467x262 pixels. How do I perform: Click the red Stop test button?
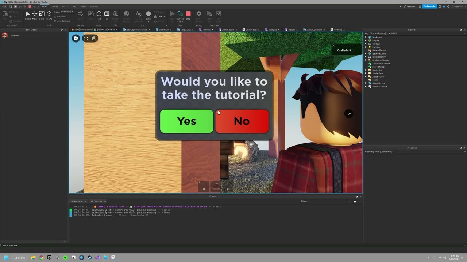tap(188, 14)
